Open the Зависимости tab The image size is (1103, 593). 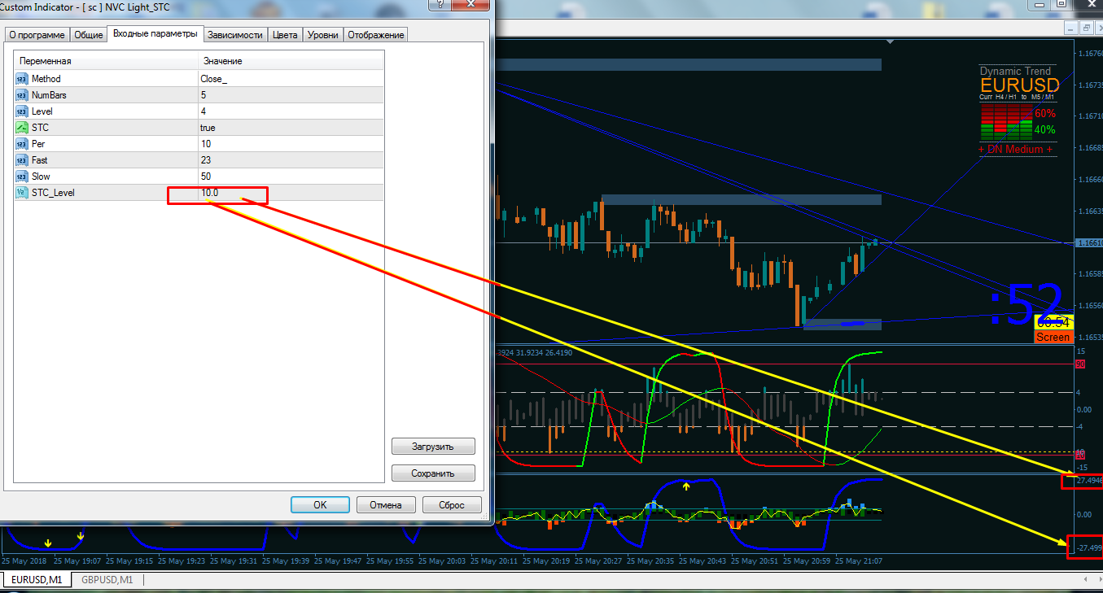(x=235, y=35)
